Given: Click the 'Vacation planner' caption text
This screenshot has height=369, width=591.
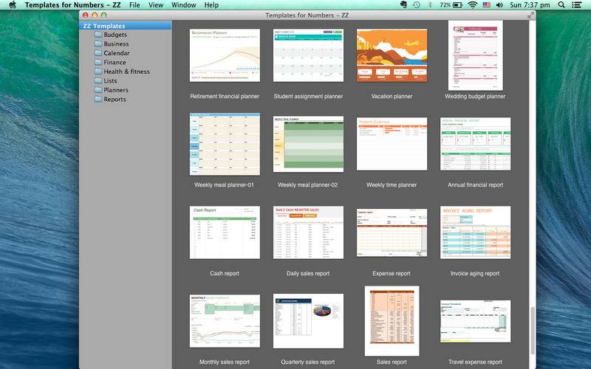Looking at the screenshot, I should 392,97.
